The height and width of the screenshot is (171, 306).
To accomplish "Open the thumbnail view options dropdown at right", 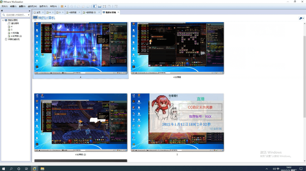I will coord(302,18).
